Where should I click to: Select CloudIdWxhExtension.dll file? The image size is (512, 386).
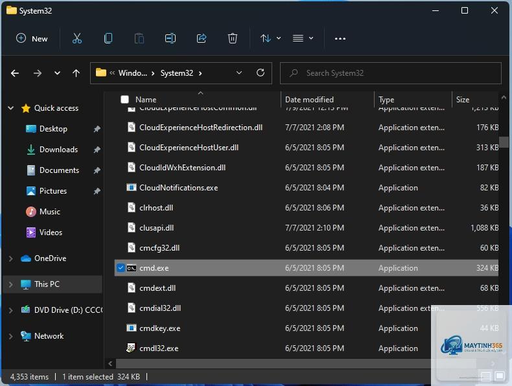click(x=182, y=168)
